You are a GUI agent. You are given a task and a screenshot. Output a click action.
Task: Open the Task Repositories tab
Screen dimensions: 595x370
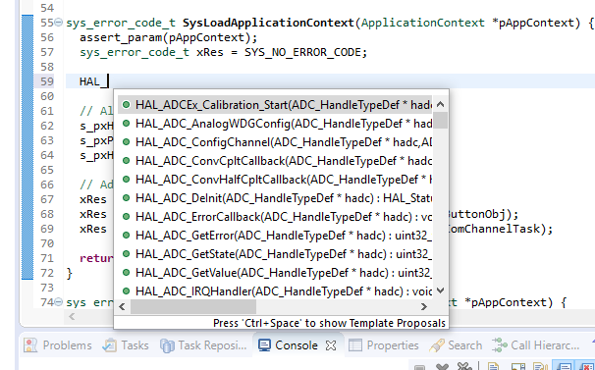tap(203, 345)
